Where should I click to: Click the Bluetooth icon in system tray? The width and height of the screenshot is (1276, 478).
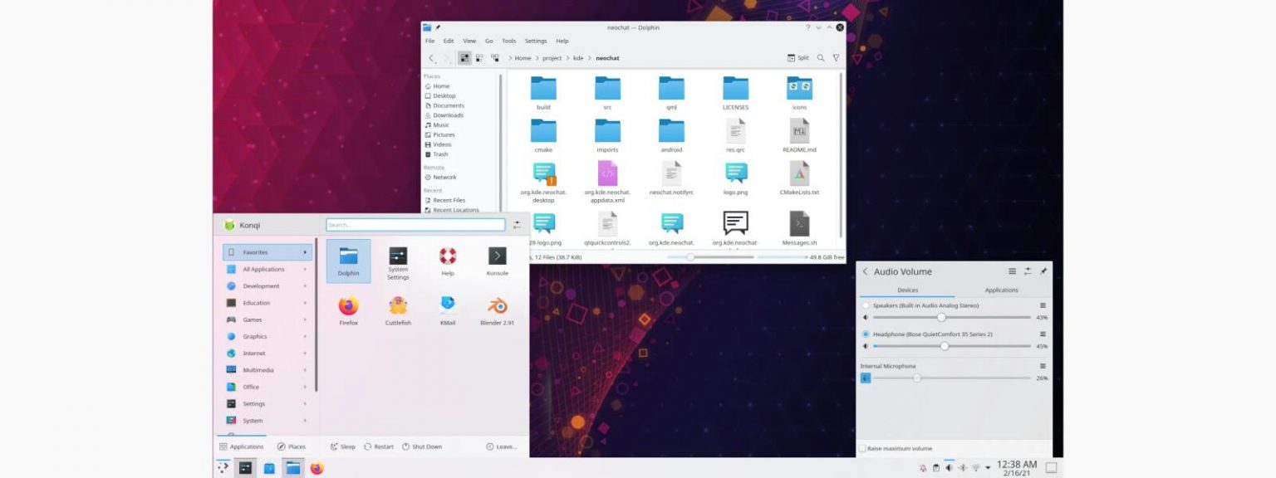click(x=962, y=467)
